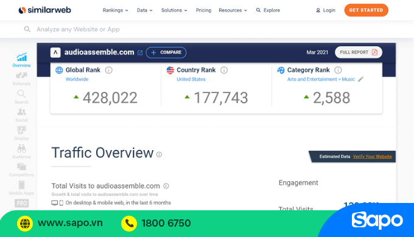The image size is (414, 237).
Task: Open audioassemble.com external link icon
Action: [x=140, y=53]
